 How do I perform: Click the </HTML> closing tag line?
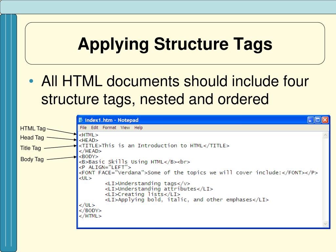pos(90,216)
